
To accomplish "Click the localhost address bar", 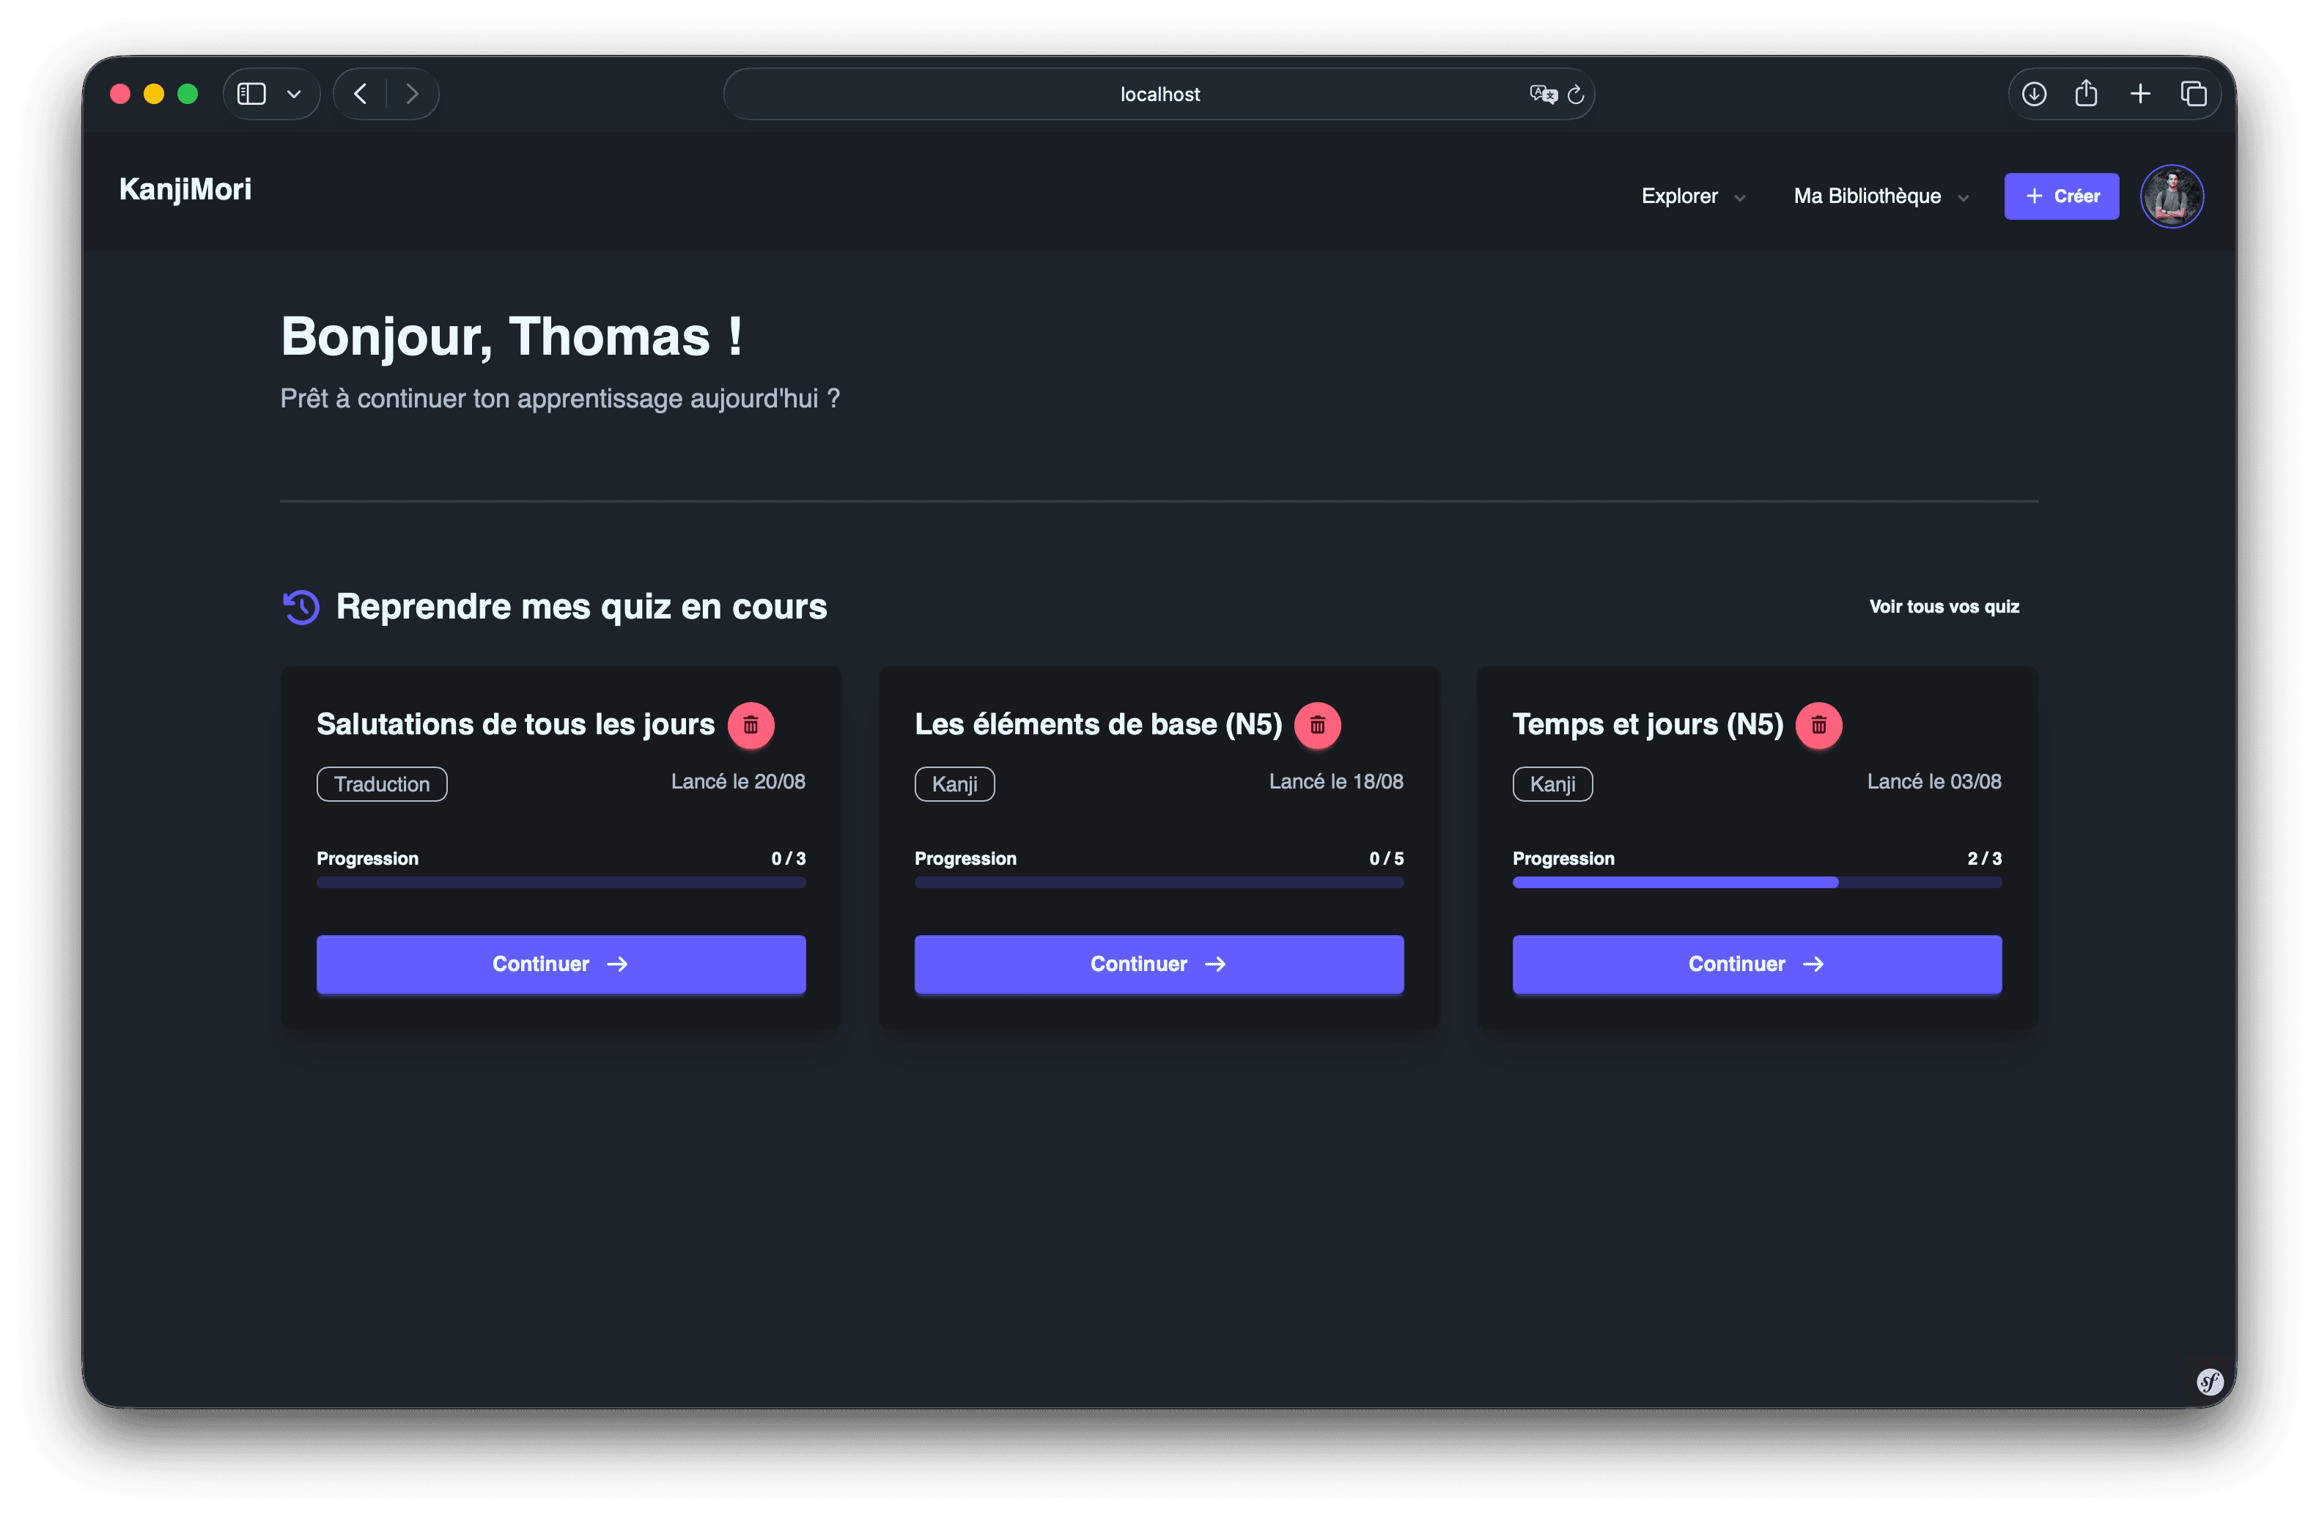I will pos(1159,94).
